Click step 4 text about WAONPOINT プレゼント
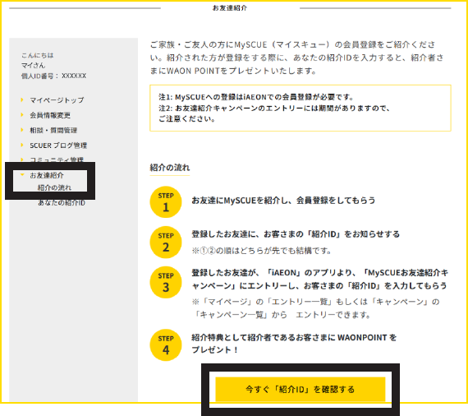468x416 pixels. click(294, 344)
